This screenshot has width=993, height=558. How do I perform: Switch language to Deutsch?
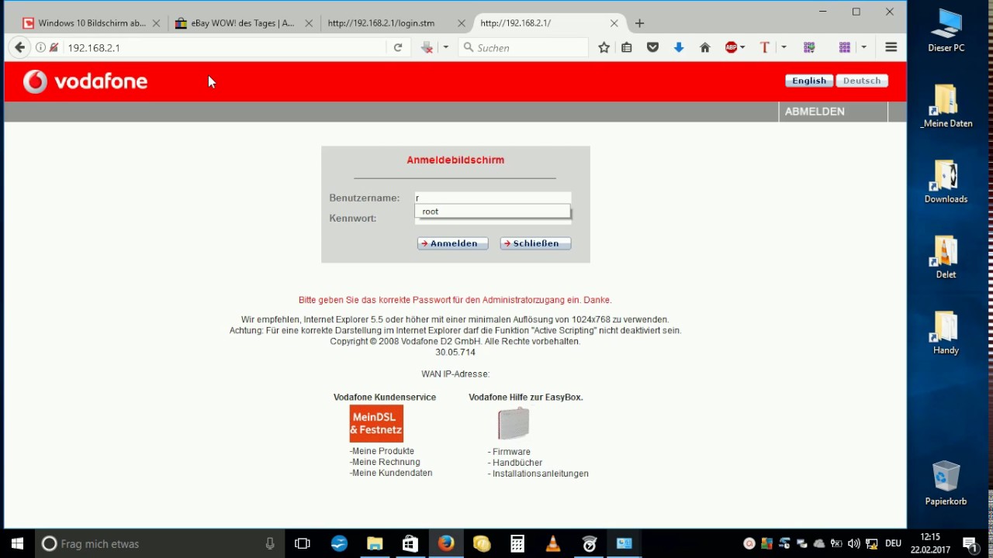[862, 81]
